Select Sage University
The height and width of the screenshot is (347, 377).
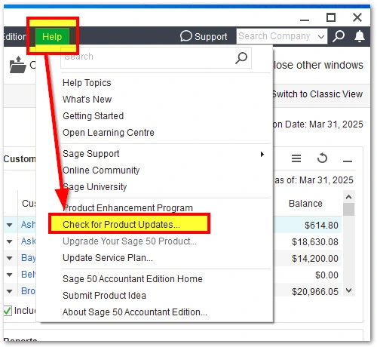click(95, 187)
